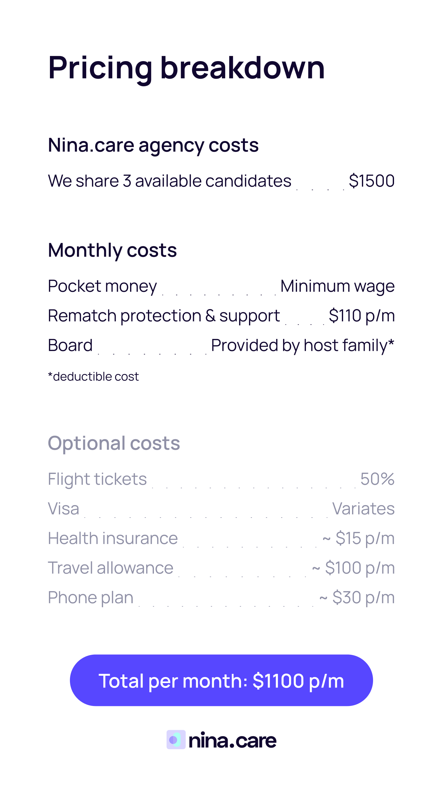Select the Optional costs heading
This screenshot has width=443, height=797.
(x=114, y=443)
